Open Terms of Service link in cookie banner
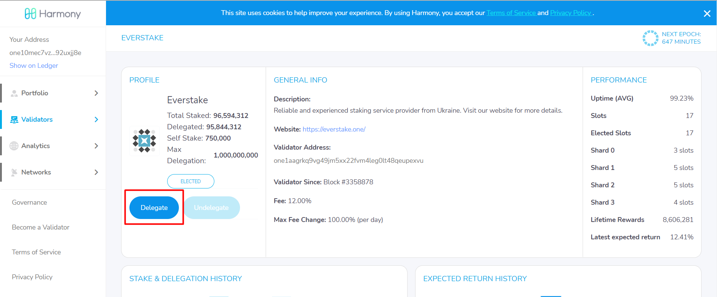Image resolution: width=717 pixels, height=297 pixels. (x=511, y=13)
